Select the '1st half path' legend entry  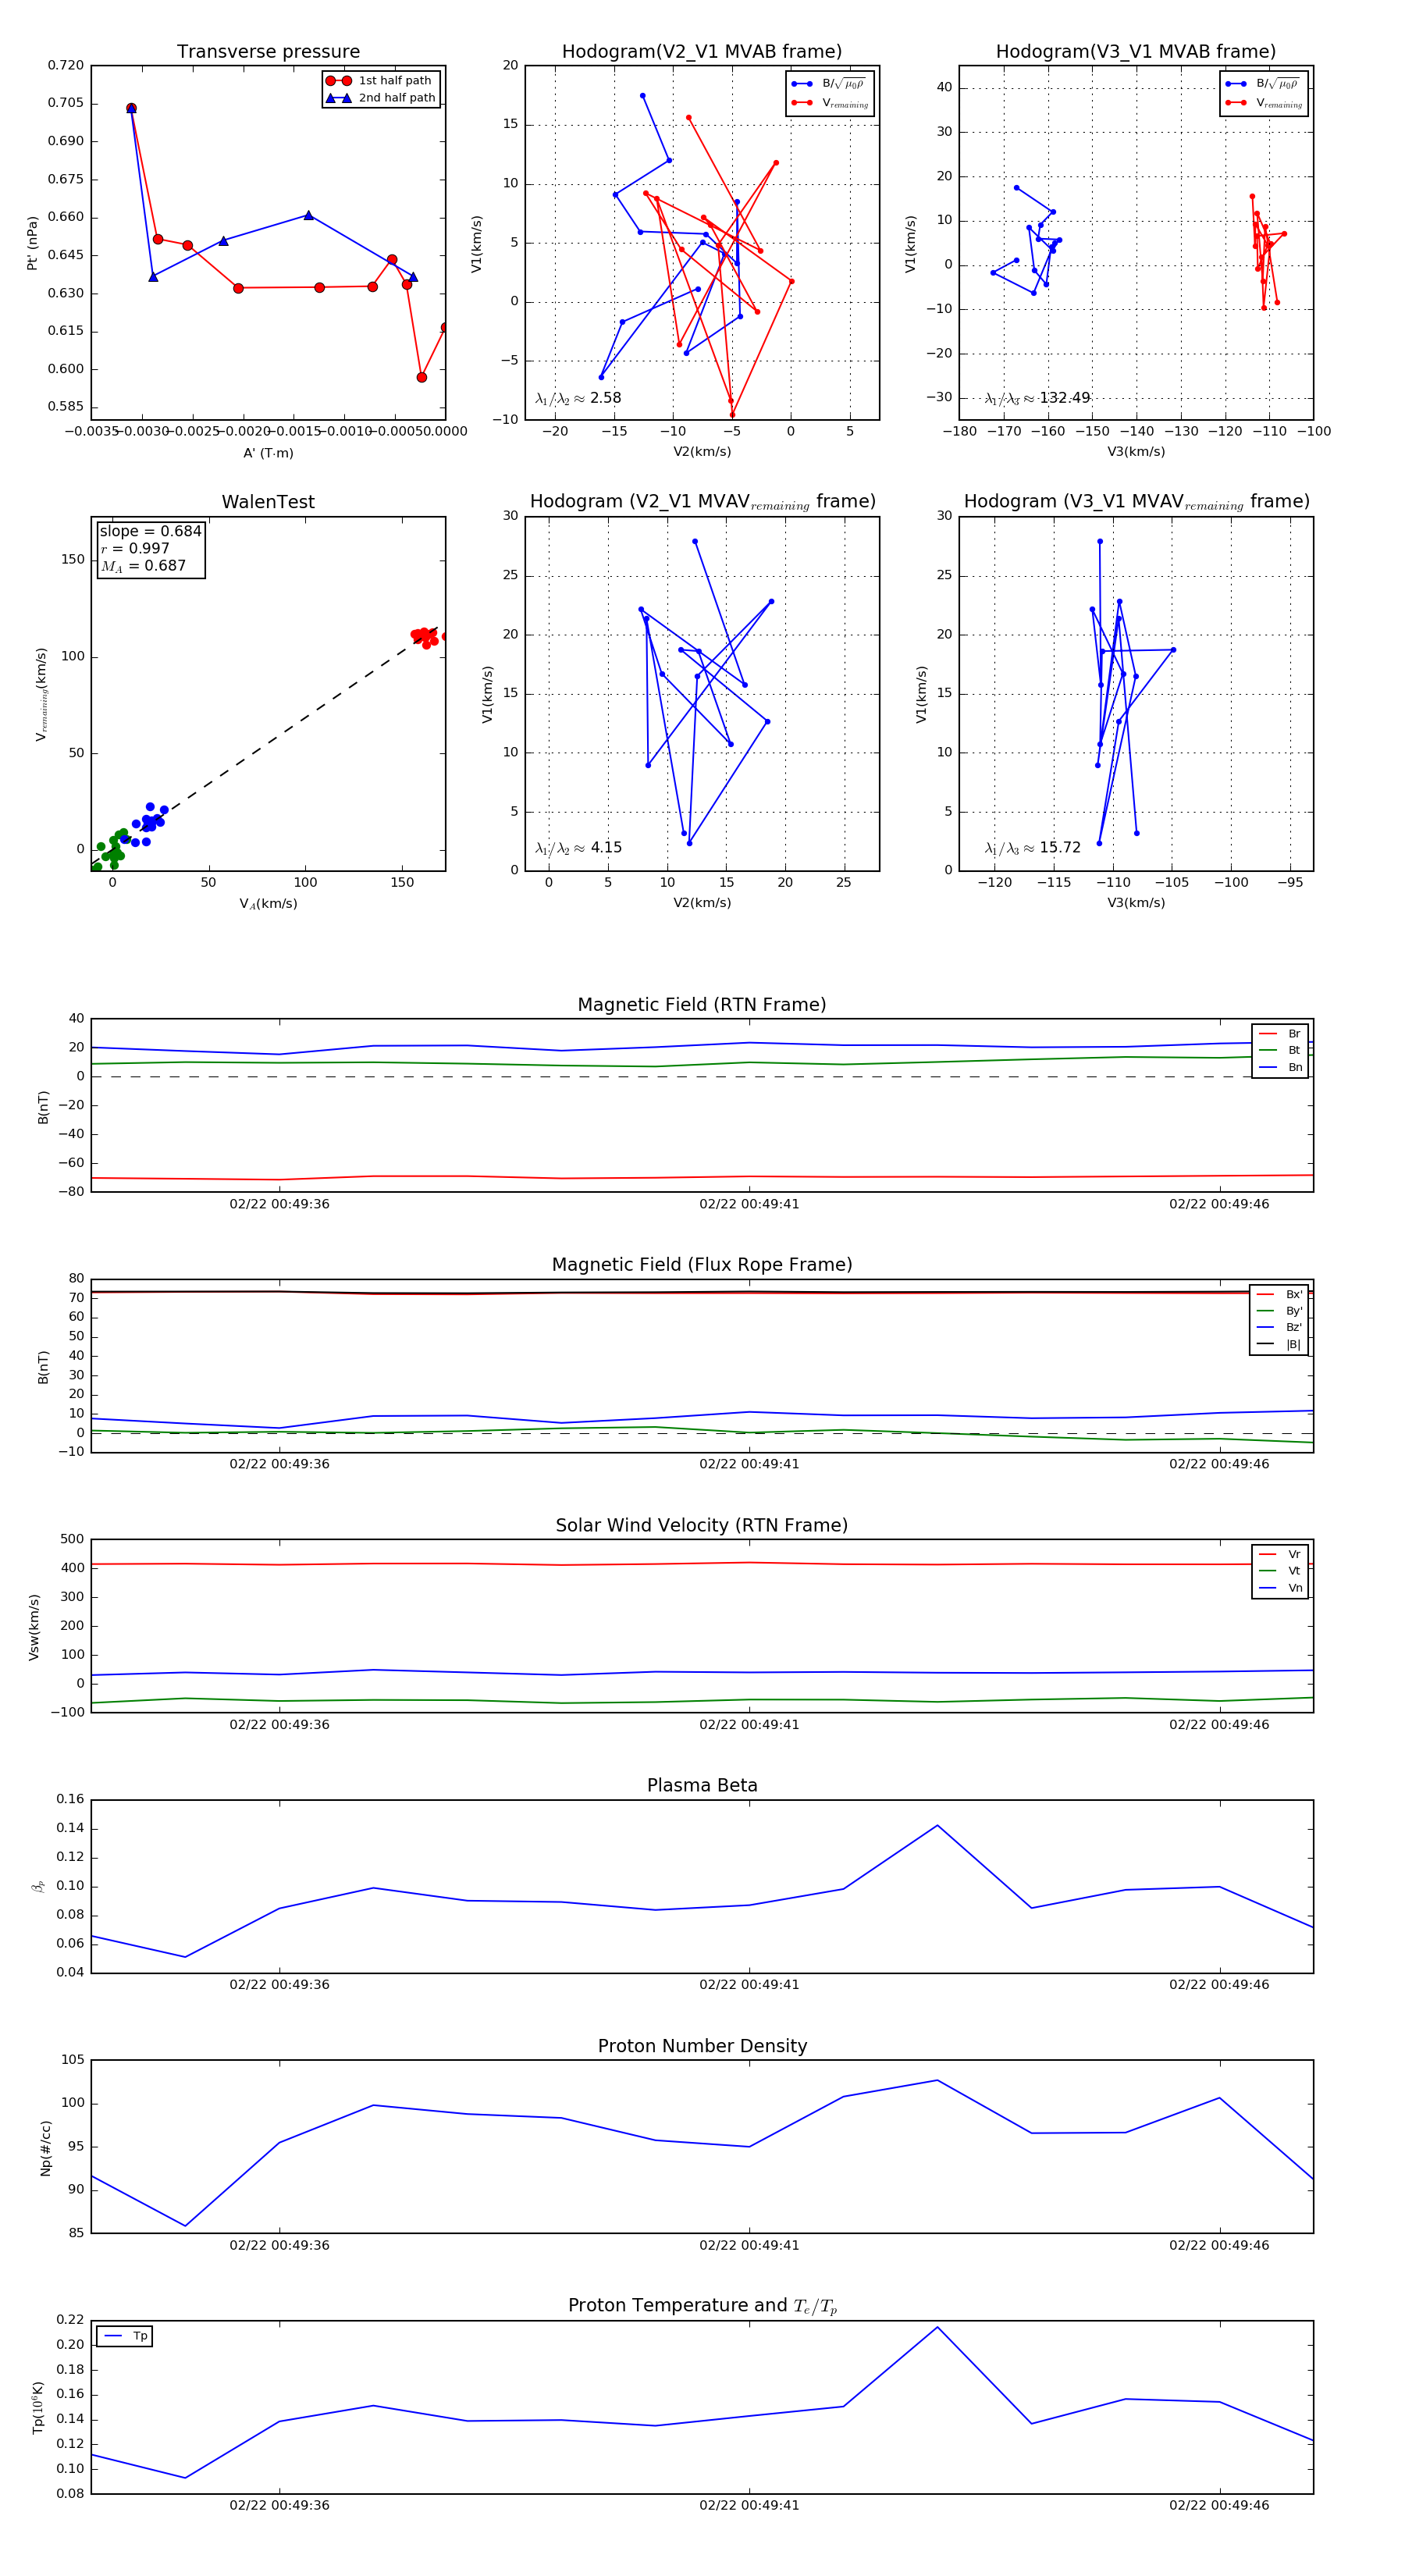point(380,81)
